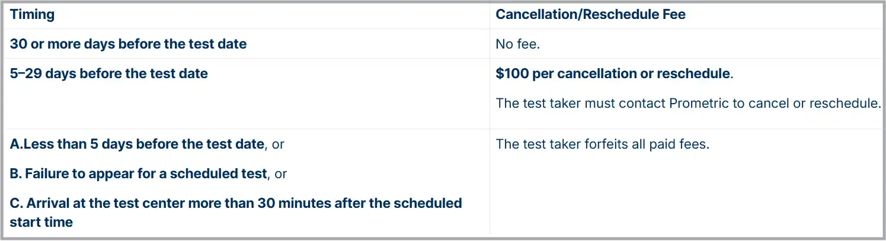Click the 'or' after 'scheduled test'

click(x=280, y=173)
